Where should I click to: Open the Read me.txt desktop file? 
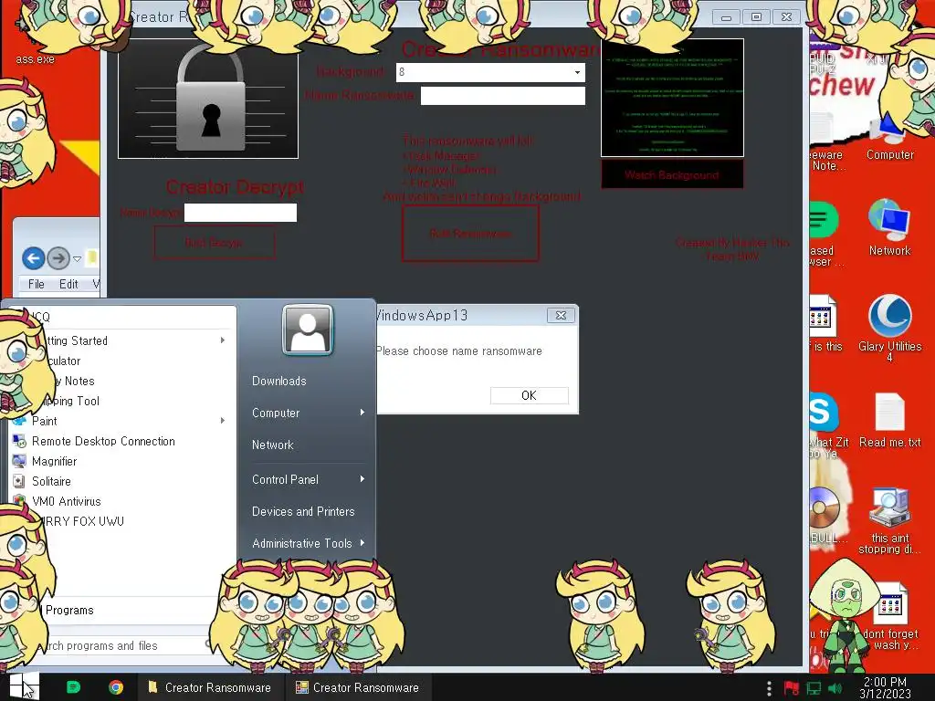click(x=889, y=421)
